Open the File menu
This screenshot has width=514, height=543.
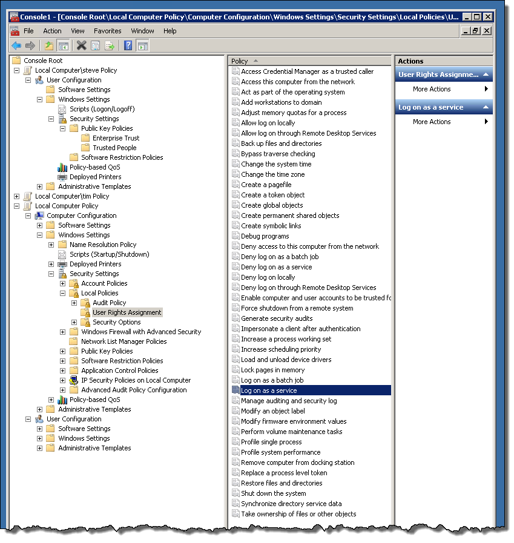[28, 31]
